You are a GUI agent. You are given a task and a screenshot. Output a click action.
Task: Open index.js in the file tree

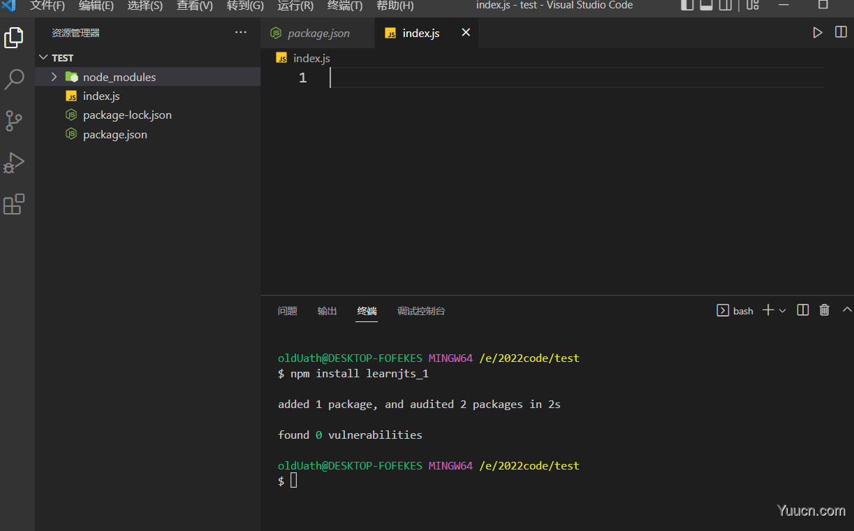pos(101,96)
